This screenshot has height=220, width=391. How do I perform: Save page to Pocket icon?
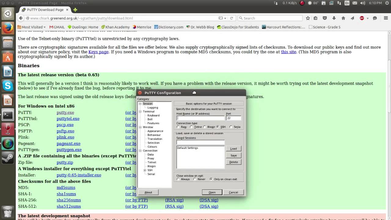pyautogui.click(x=325, y=18)
